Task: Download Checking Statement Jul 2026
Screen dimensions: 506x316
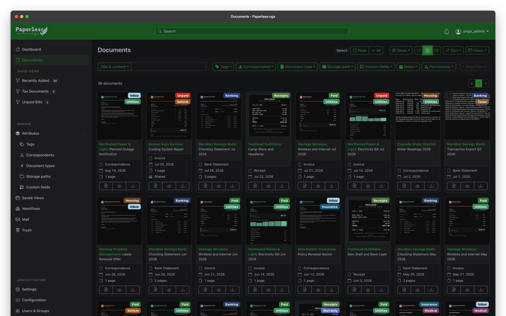Action: tap(232, 186)
